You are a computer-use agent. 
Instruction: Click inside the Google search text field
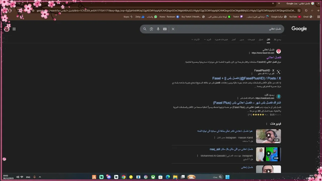[229, 29]
